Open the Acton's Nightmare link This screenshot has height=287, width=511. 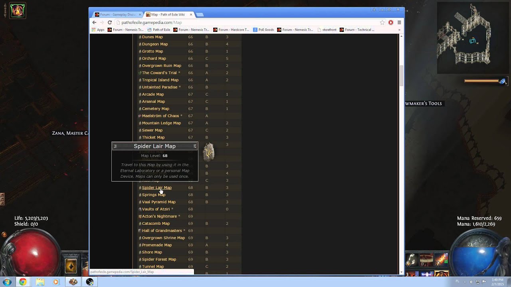(x=159, y=216)
